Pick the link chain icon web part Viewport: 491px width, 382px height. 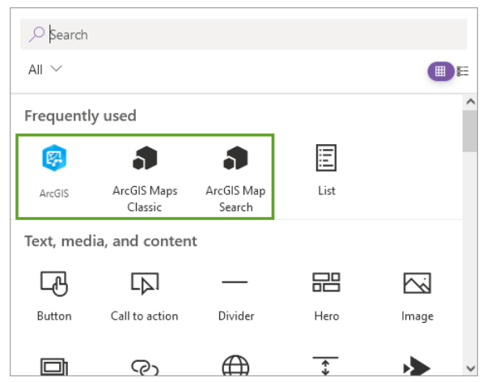(145, 367)
